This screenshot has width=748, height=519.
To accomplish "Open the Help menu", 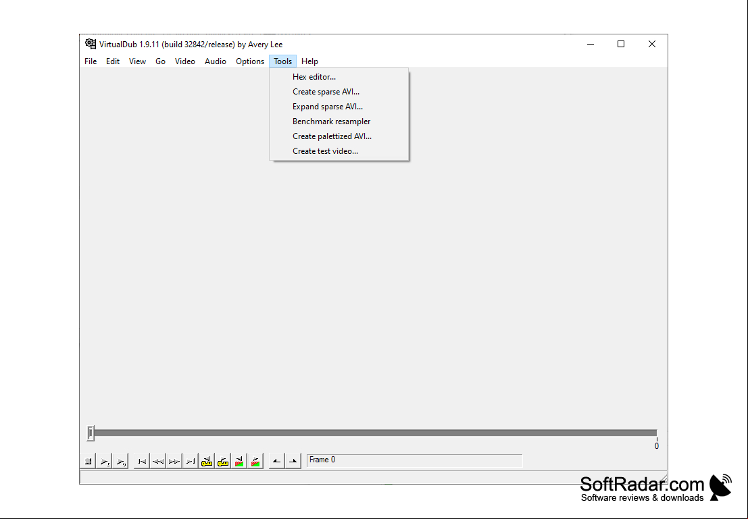I will pyautogui.click(x=309, y=61).
